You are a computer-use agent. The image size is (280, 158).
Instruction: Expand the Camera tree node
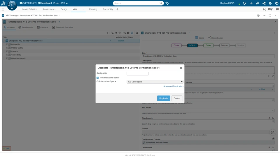pos(7,51)
